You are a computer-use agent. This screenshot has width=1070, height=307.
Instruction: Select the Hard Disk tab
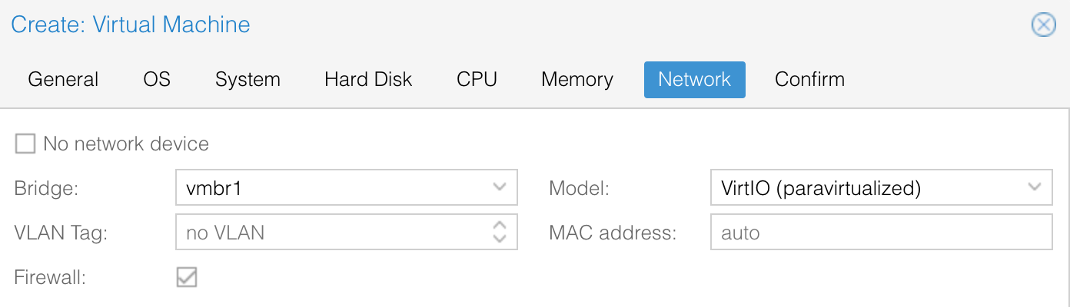pos(368,80)
